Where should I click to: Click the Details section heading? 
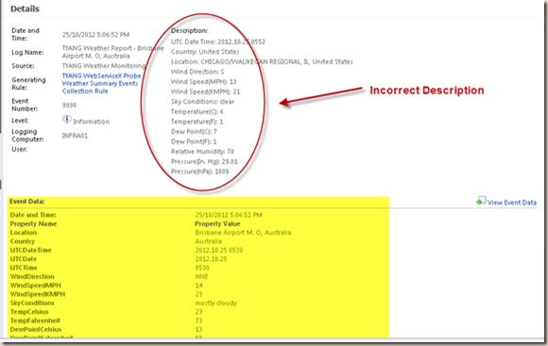25,9
